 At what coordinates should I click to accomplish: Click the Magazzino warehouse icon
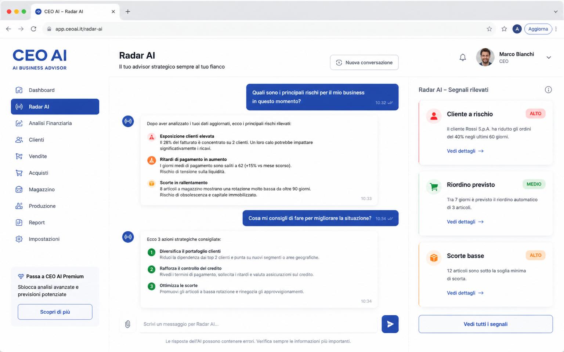pyautogui.click(x=19, y=189)
